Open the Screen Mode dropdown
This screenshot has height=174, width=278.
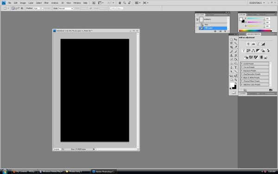(x=145, y=3)
